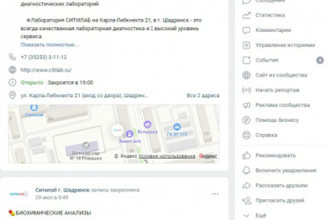
Task: Click the Ситилаб marker on the map
Action: pos(117,130)
